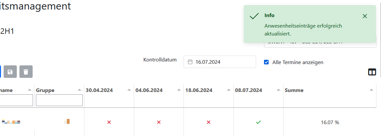
Task: Close the Info notification toast
Action: click(x=365, y=16)
